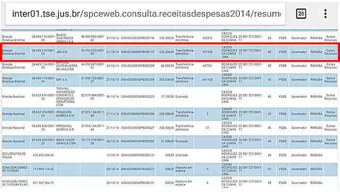Viewport: 340px width, 196px height.
Task: Open the tab switcher showing 20 tabs
Action: coord(301,14)
